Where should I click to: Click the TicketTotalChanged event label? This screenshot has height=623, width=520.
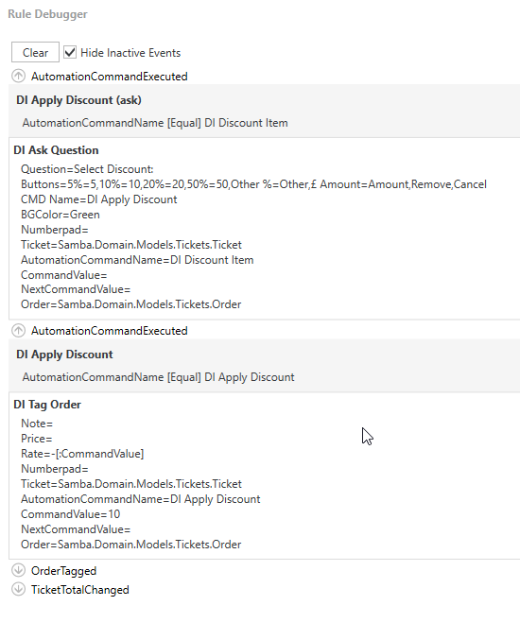tap(79, 590)
